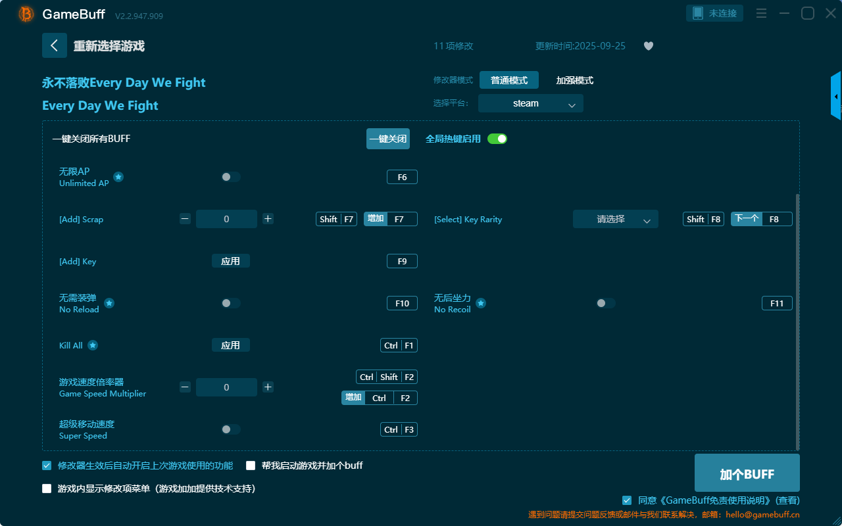Switch to 普通模式 tab
The image size is (842, 526).
coord(509,80)
